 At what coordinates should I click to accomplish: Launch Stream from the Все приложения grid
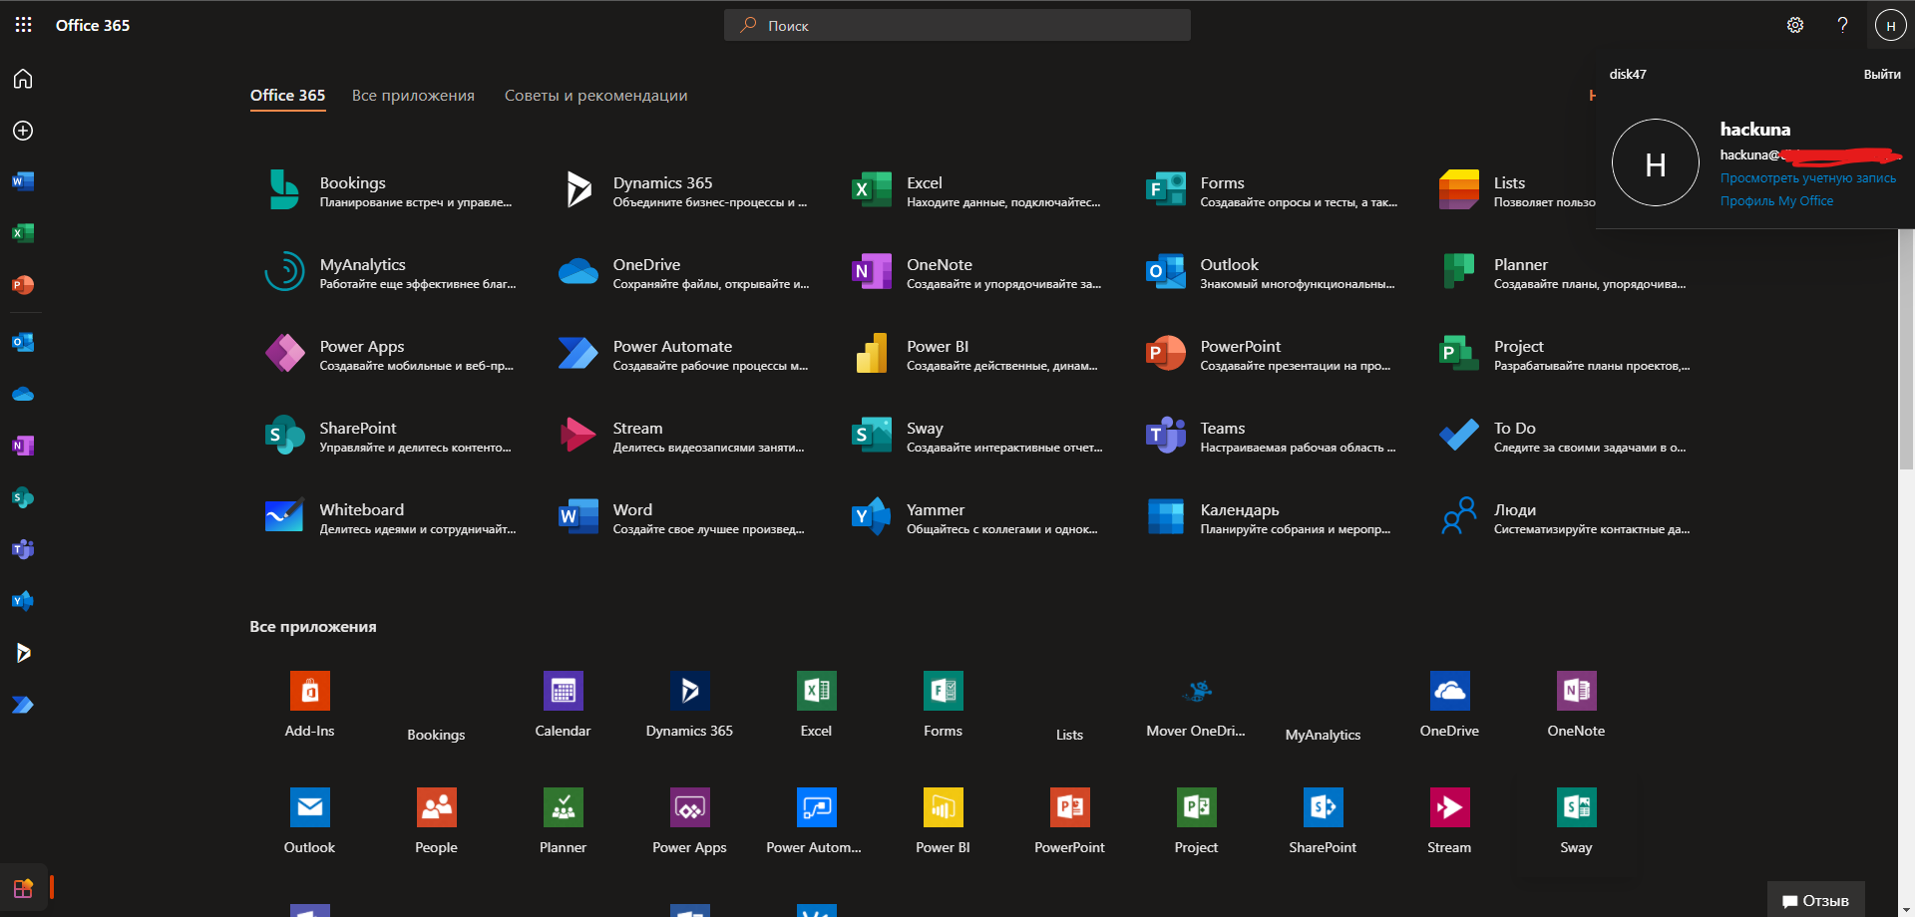click(x=1449, y=821)
